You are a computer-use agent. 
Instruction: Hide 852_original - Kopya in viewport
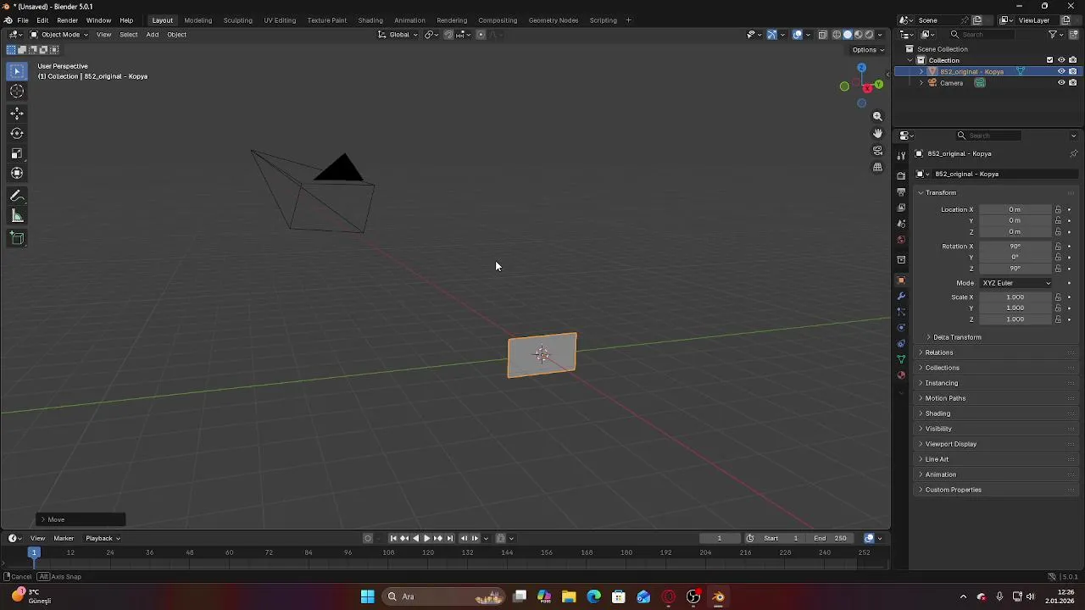click(1061, 71)
